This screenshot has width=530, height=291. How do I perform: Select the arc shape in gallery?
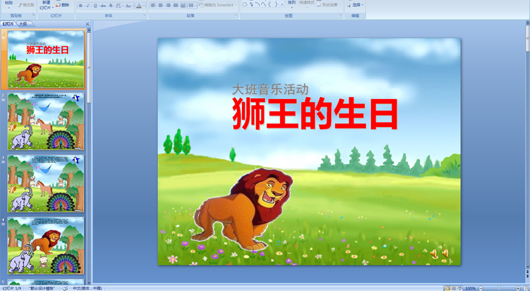coord(258,4)
